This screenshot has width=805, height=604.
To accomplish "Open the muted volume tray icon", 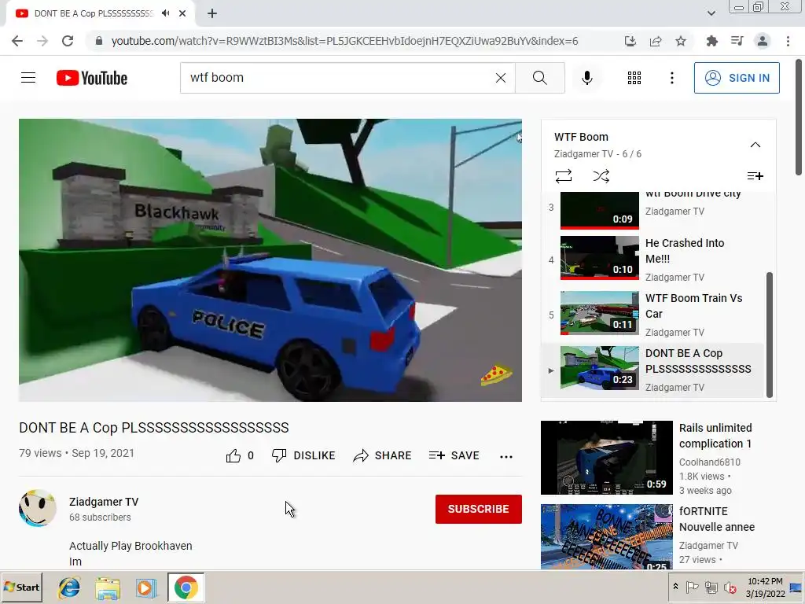I will click(x=730, y=587).
